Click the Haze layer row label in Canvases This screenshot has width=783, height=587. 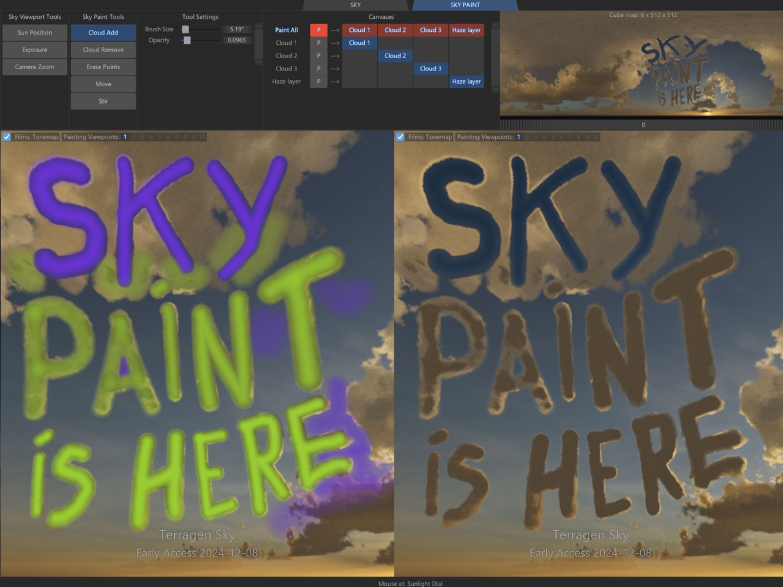click(286, 82)
